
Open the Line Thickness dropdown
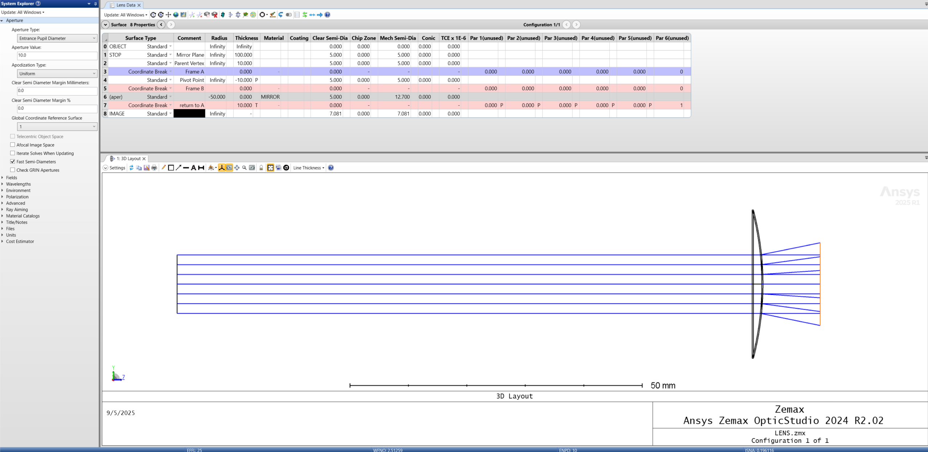click(x=308, y=168)
